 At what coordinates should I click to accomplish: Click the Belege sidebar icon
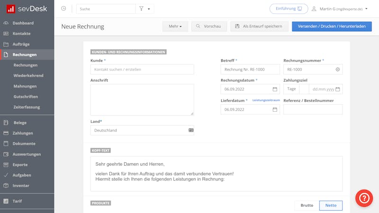coord(6,123)
